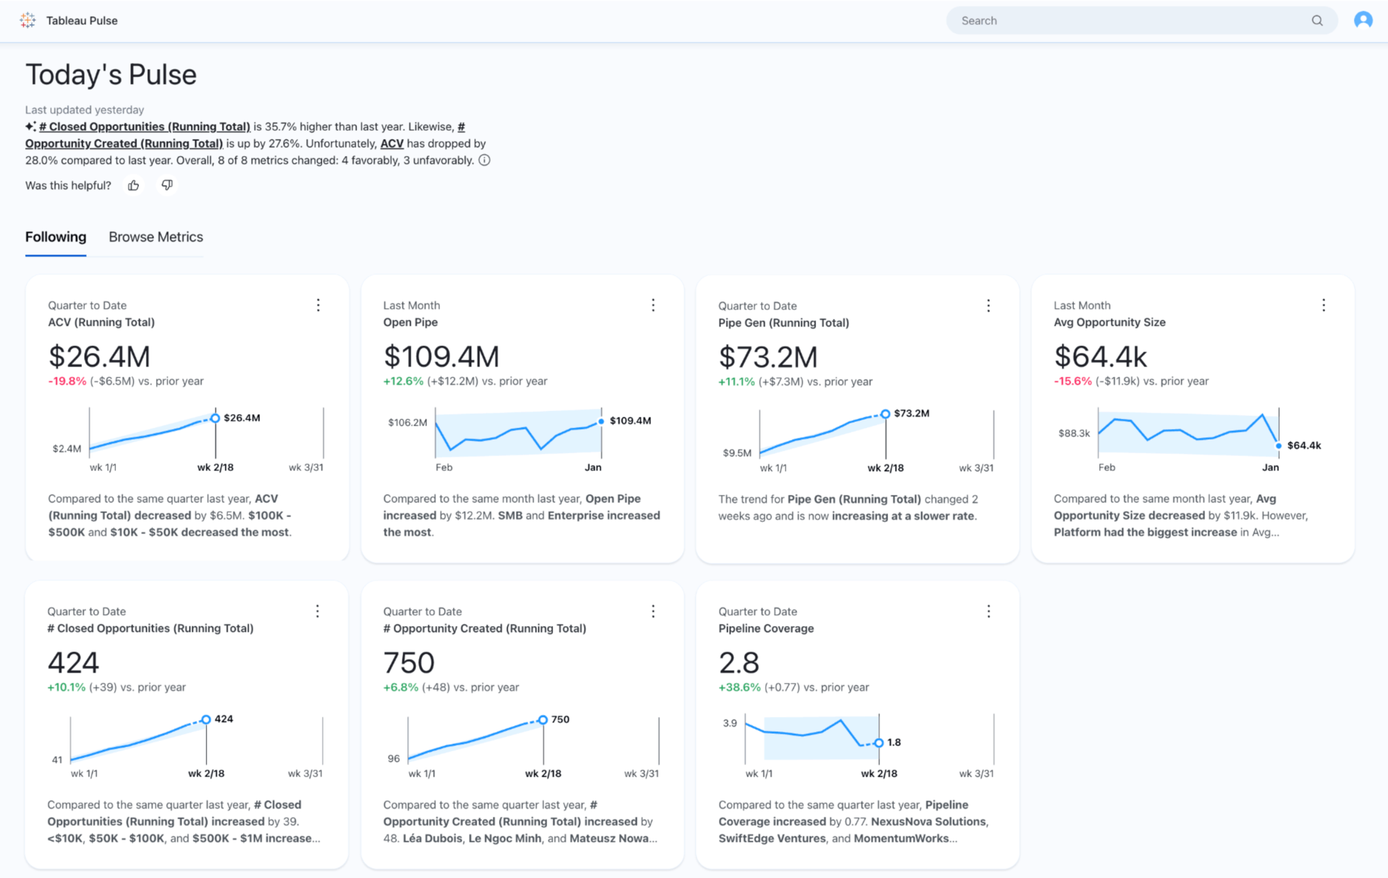Screen dimensions: 1388x878
Task: Click the Tableau Pulse logo icon
Action: 28,18
